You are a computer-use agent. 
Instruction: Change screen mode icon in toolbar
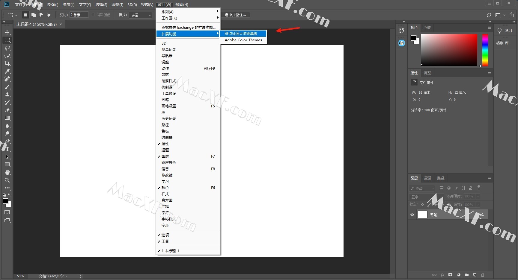(7, 220)
